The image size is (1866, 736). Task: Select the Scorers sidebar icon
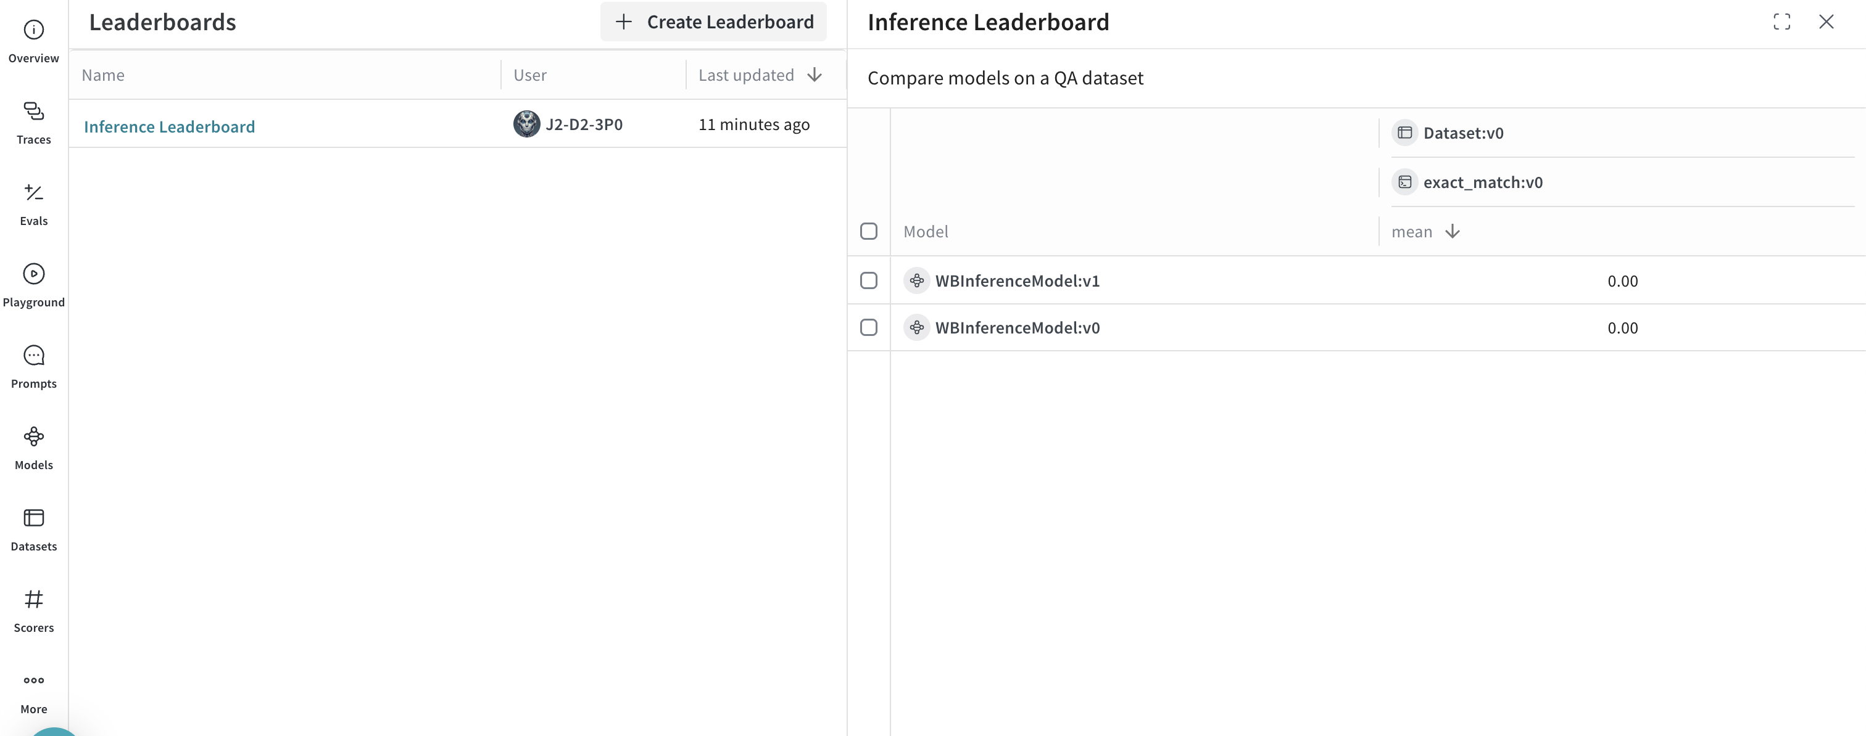coord(33,600)
